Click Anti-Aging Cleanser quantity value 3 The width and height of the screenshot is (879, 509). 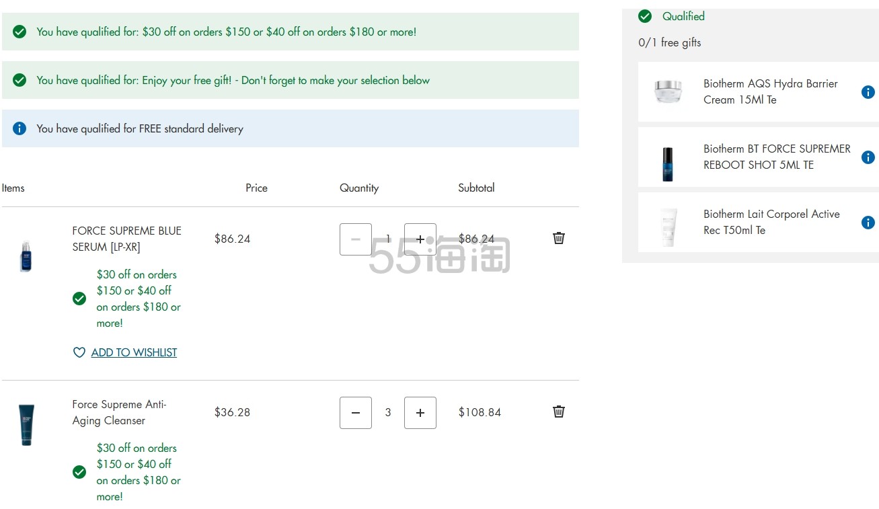[x=388, y=412]
